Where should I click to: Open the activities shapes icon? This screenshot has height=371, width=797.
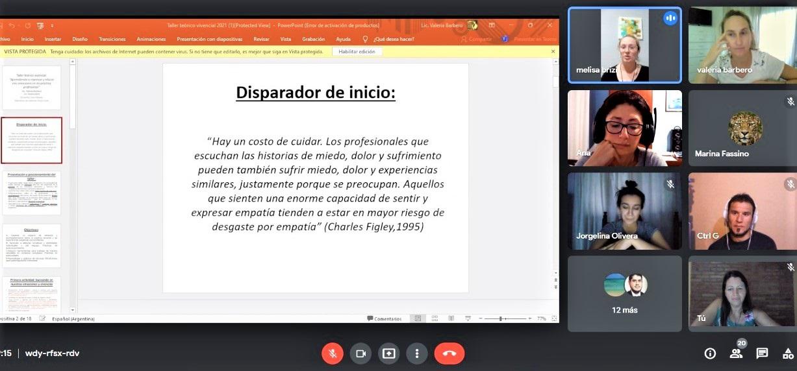point(788,353)
